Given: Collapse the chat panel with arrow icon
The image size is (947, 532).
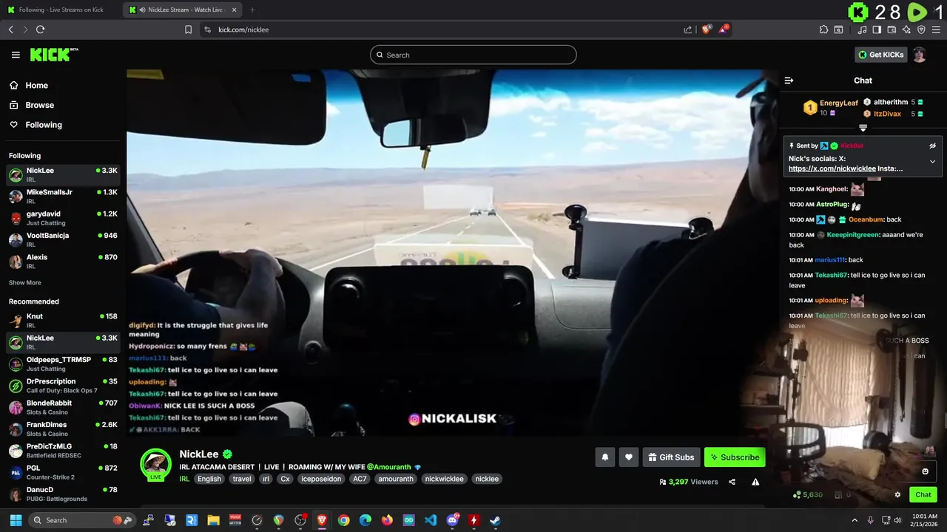Looking at the screenshot, I should coord(789,81).
